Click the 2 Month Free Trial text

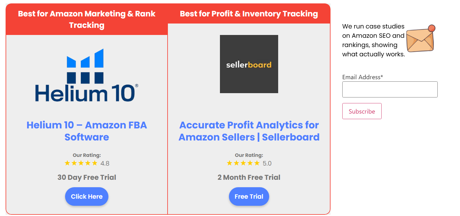tap(249, 177)
